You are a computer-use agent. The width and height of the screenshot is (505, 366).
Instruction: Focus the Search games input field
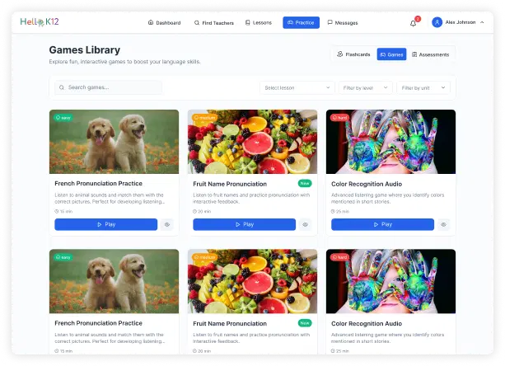click(x=108, y=87)
